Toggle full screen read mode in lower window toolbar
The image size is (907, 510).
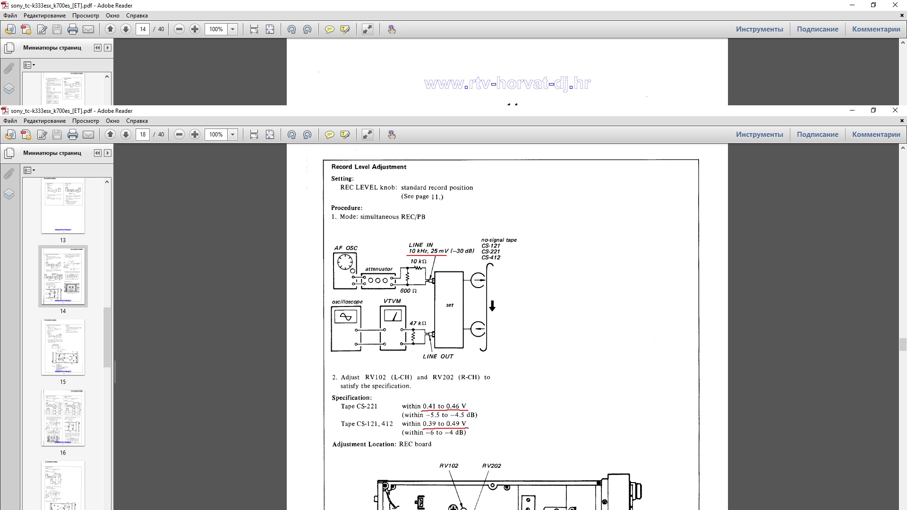368,135
